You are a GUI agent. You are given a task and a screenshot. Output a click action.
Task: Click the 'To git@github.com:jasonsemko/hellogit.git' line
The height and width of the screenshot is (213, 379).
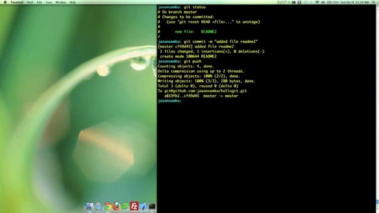203,91
